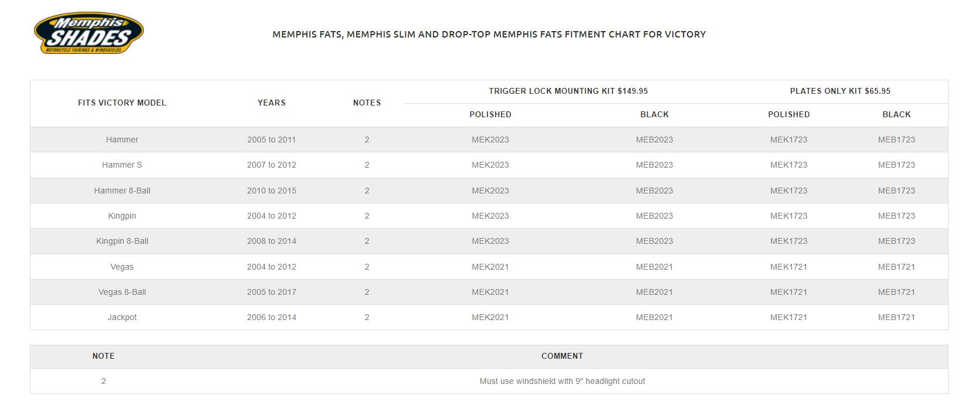Click note 2 in Hammer row
The image size is (968, 408).
point(367,140)
